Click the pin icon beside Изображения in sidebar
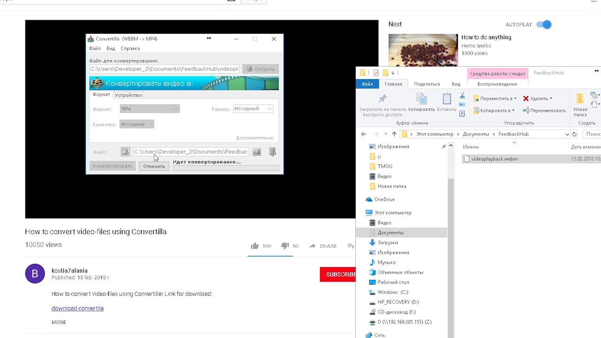The width and height of the screenshot is (601, 338). click(444, 147)
